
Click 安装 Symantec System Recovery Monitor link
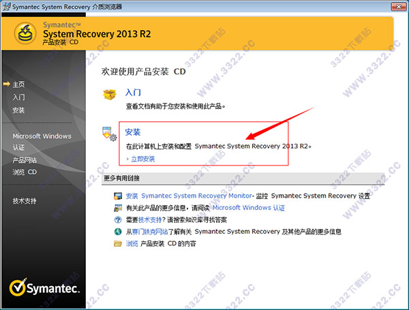[189, 196]
